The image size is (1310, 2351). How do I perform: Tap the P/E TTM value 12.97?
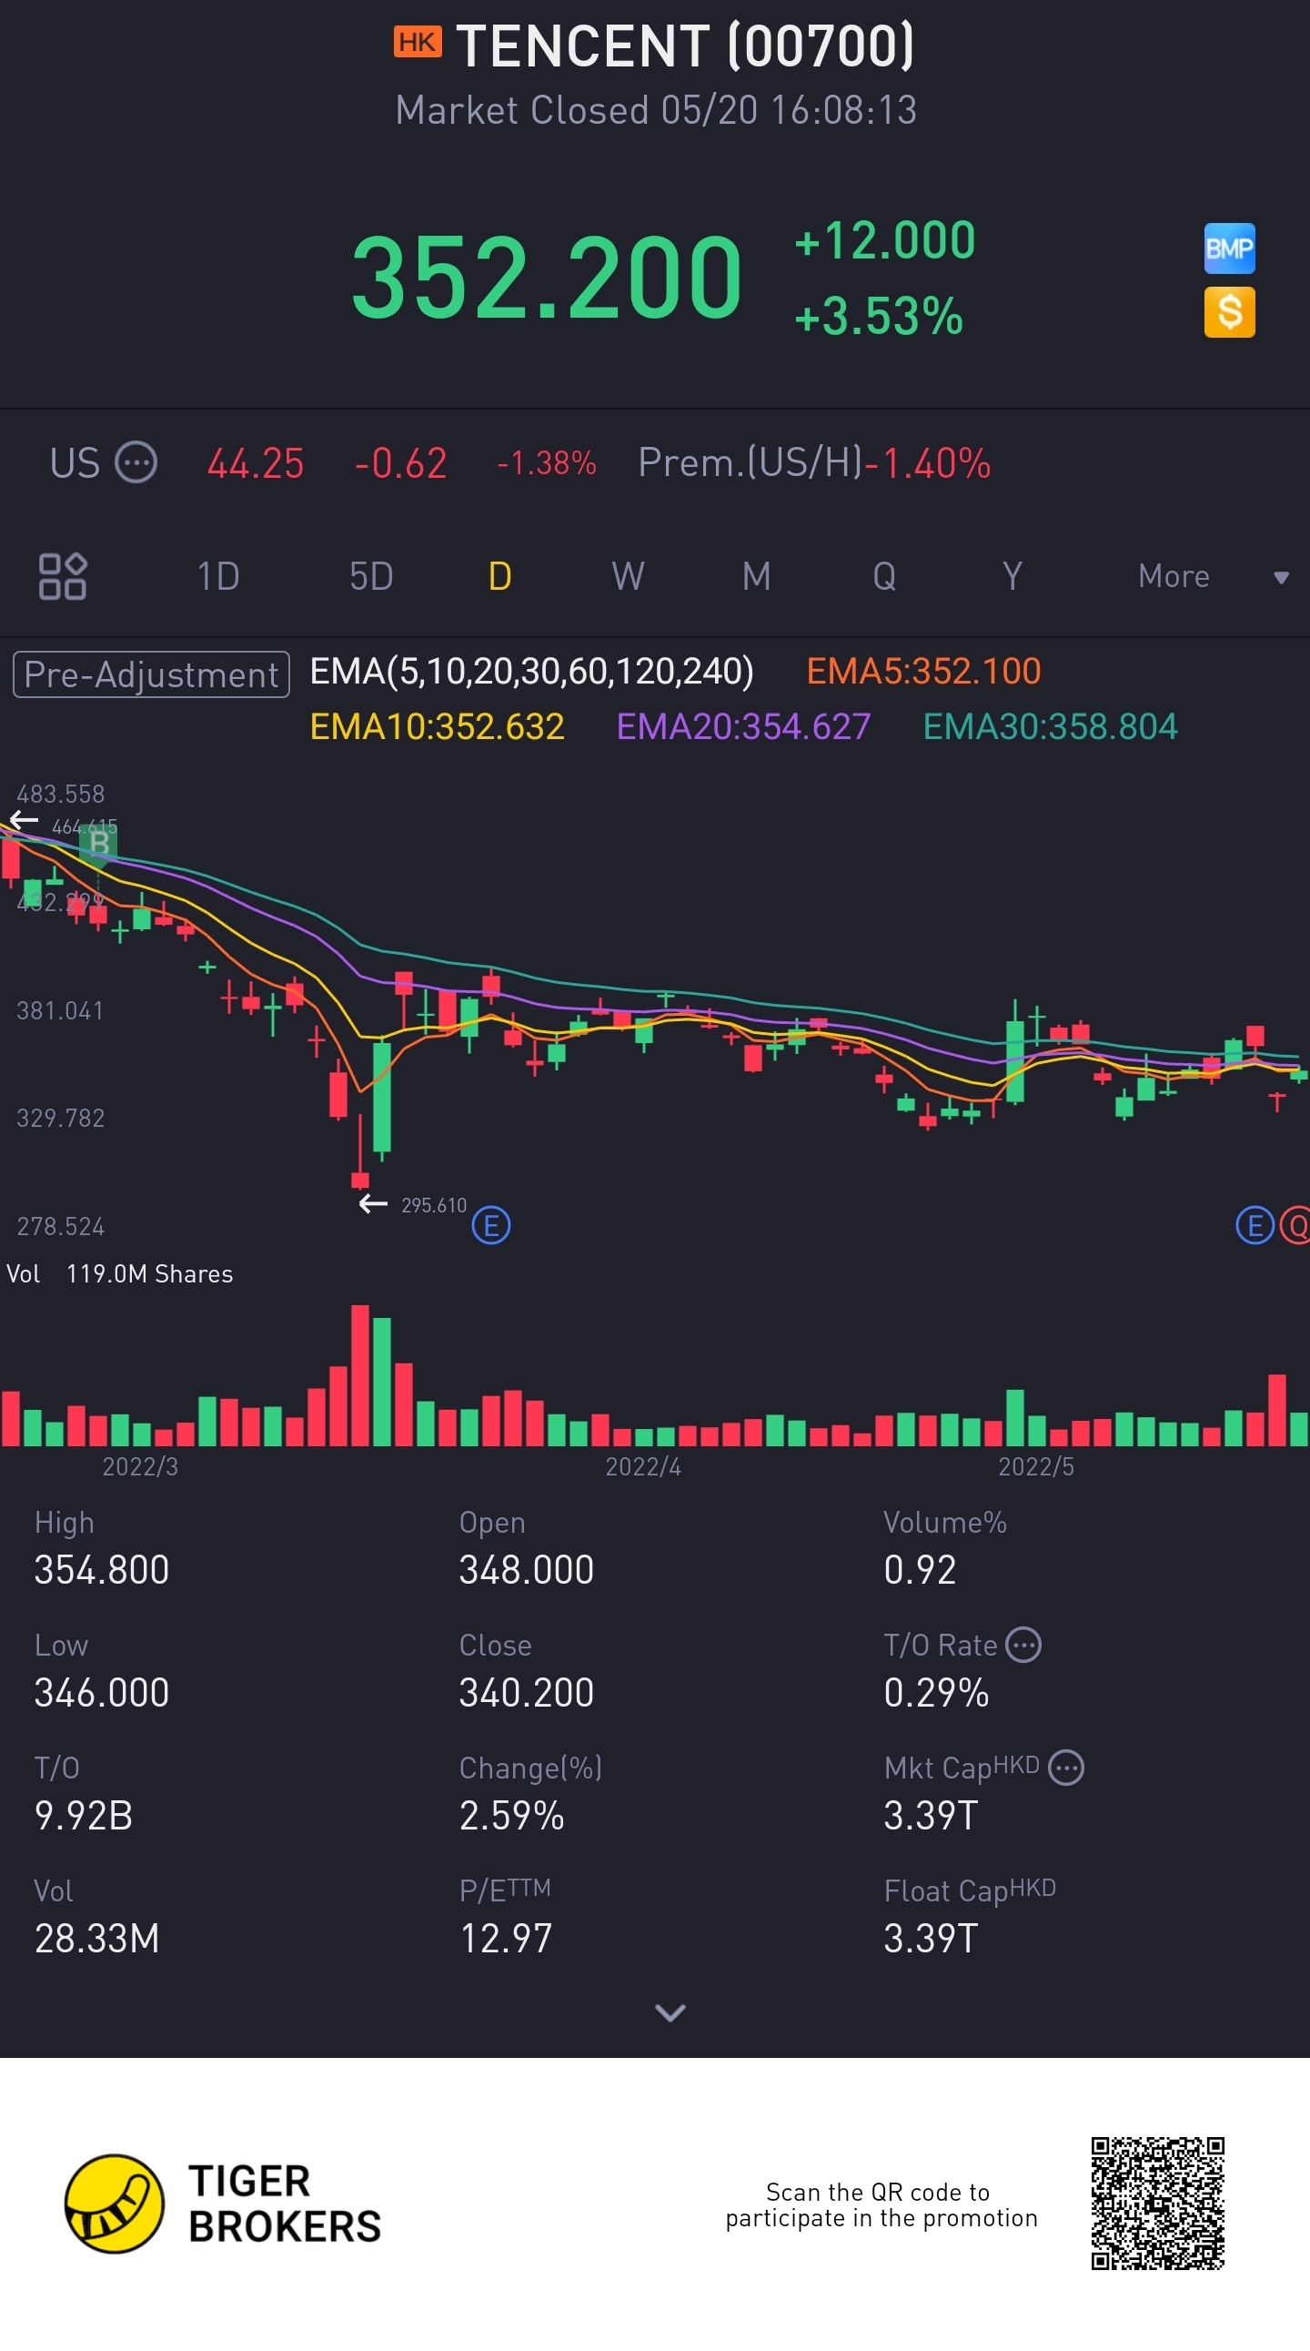(x=506, y=1939)
